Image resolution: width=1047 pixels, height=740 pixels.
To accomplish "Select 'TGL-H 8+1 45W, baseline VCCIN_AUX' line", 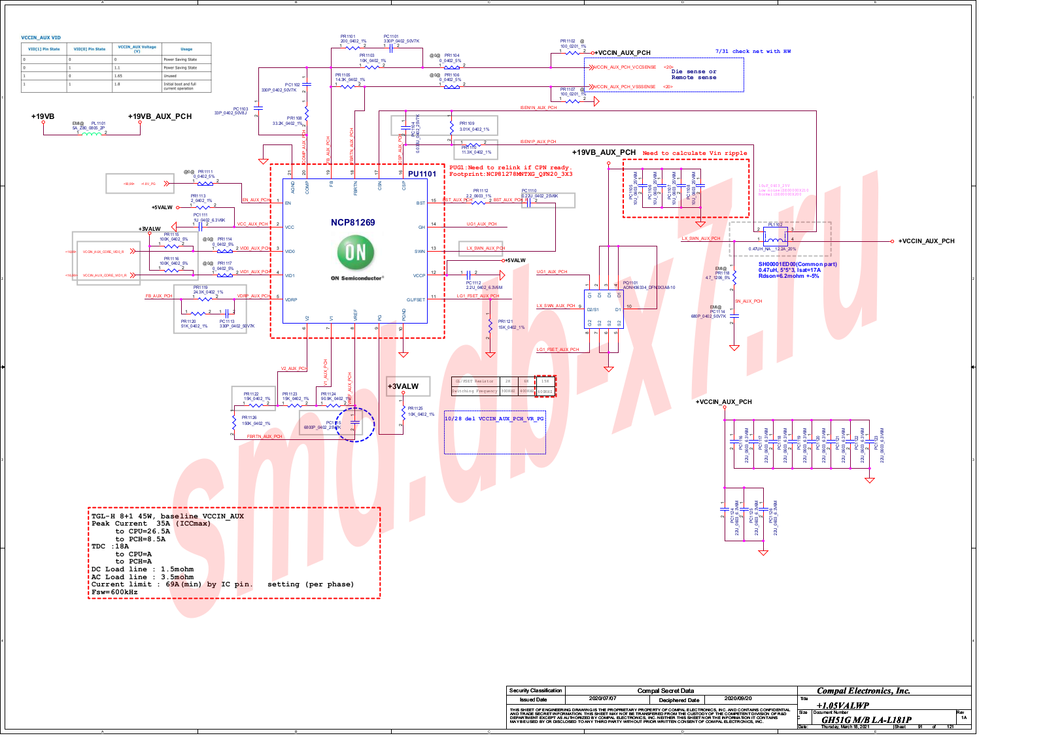I will (167, 516).
